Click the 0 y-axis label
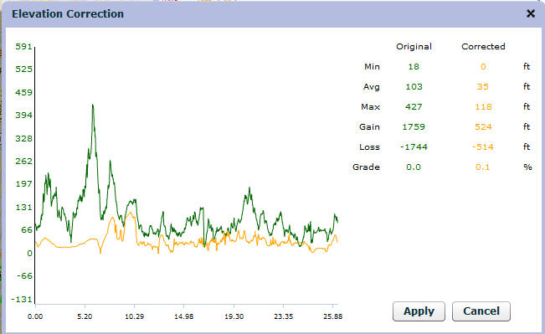Image resolution: width=545 pixels, height=334 pixels. click(x=29, y=254)
